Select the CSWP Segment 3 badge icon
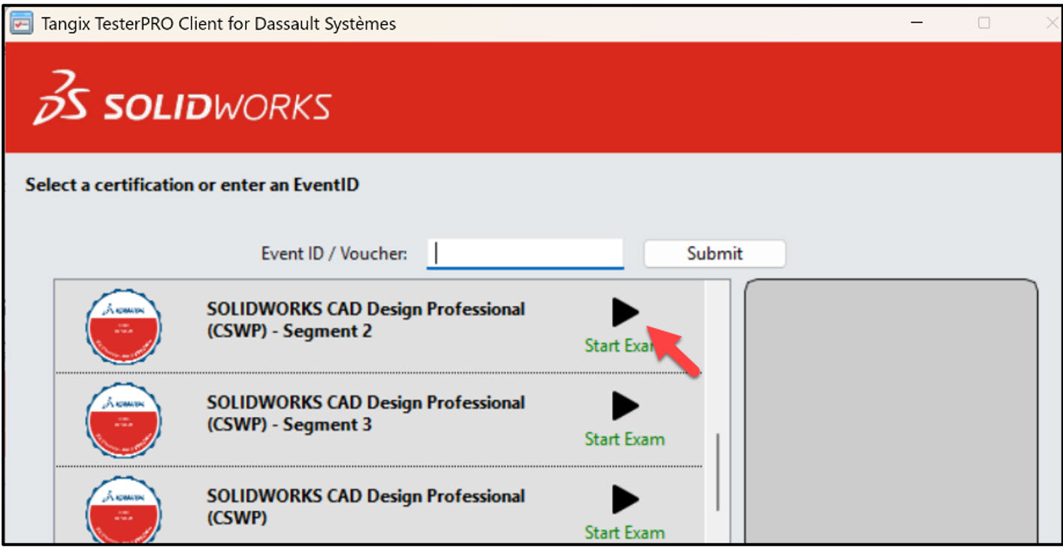 [x=123, y=420]
